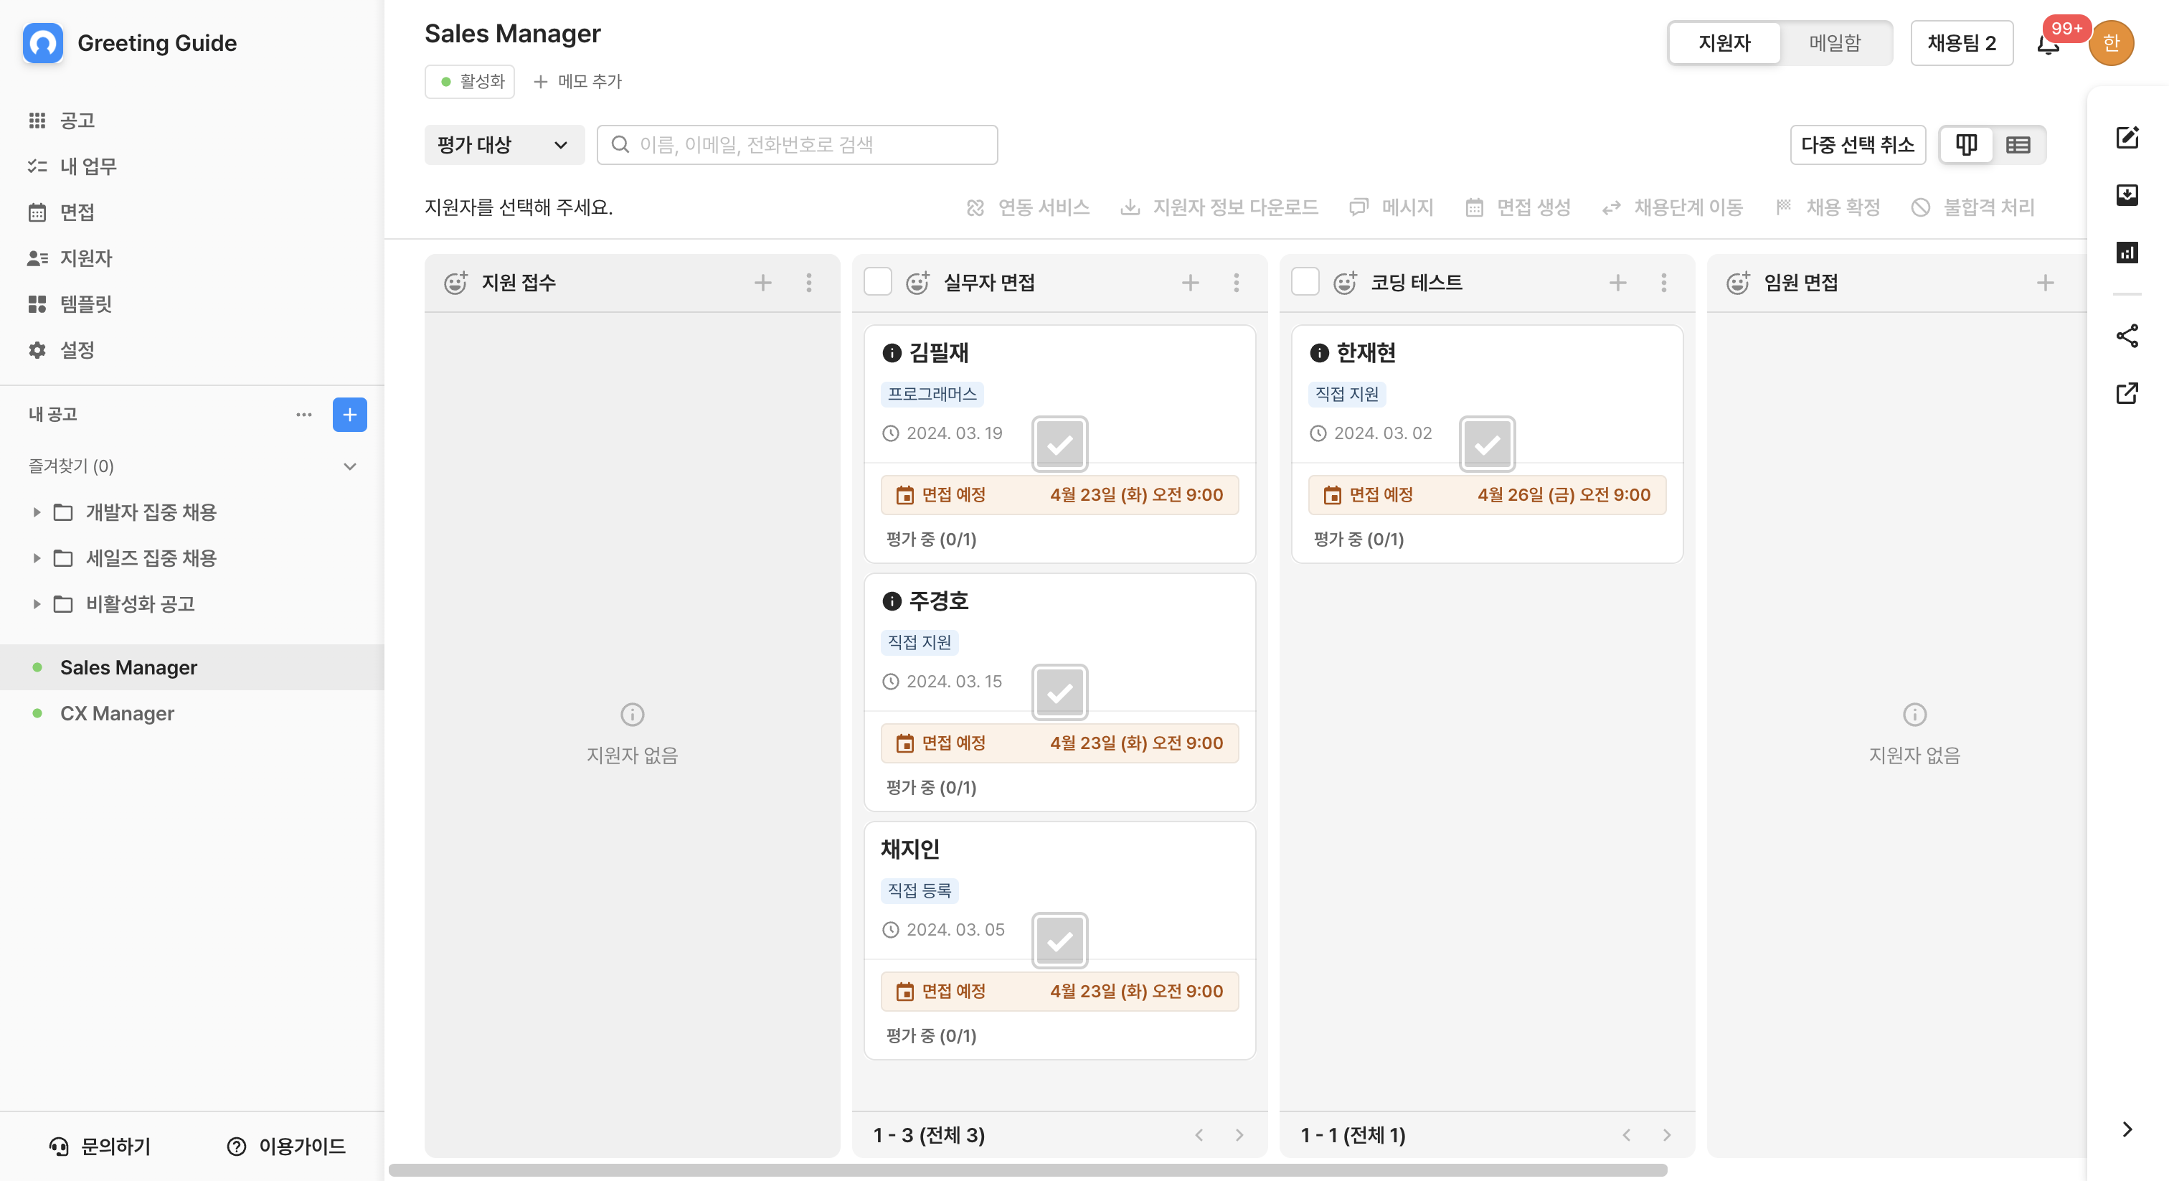Check the 한재현 applicant card checkbox
Screen dimensions: 2169x1181
pos(1487,445)
